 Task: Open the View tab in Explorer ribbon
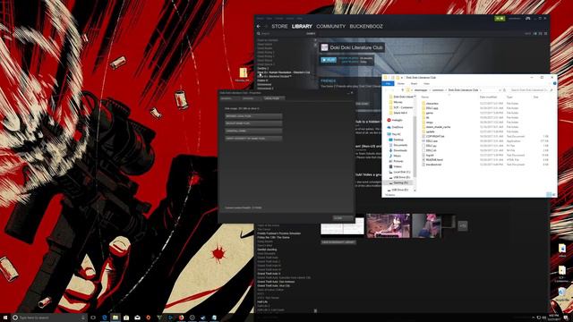(x=426, y=83)
